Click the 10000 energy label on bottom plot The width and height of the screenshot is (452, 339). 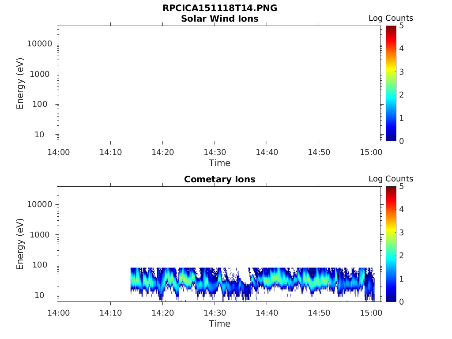39,205
